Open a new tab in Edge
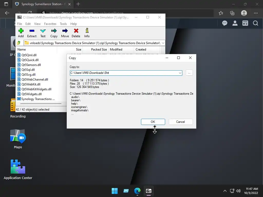The width and height of the screenshot is (263, 197). (x=78, y=4)
